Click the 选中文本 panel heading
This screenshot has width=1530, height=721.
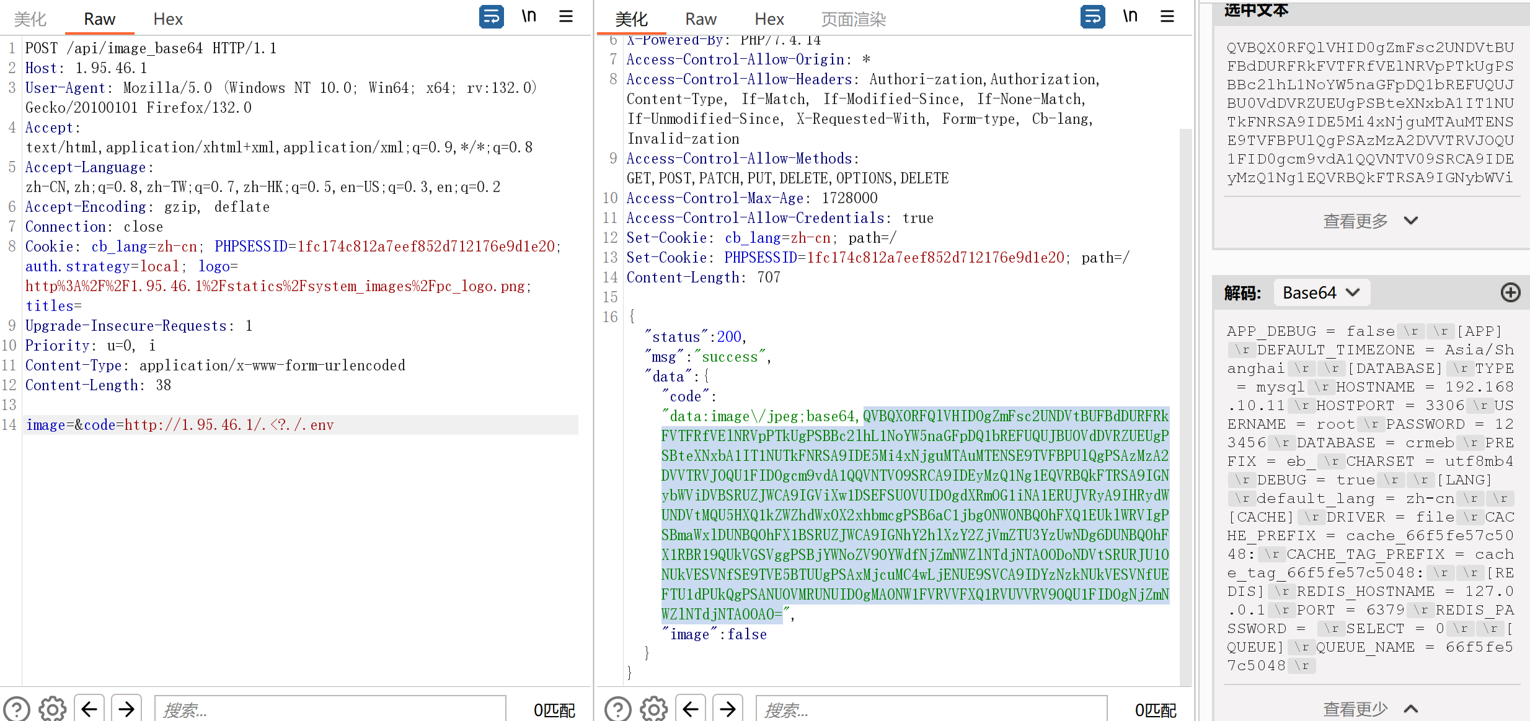[x=1256, y=10]
